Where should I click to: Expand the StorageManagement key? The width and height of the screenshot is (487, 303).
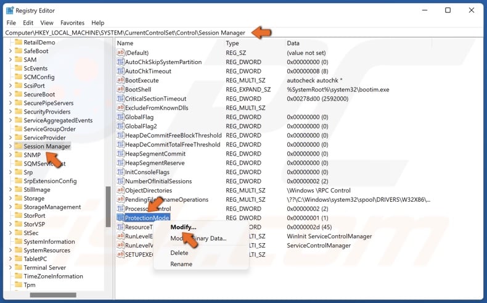(x=10, y=207)
